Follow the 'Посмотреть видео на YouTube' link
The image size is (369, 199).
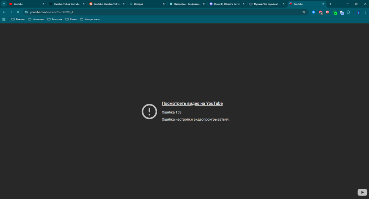(x=192, y=103)
